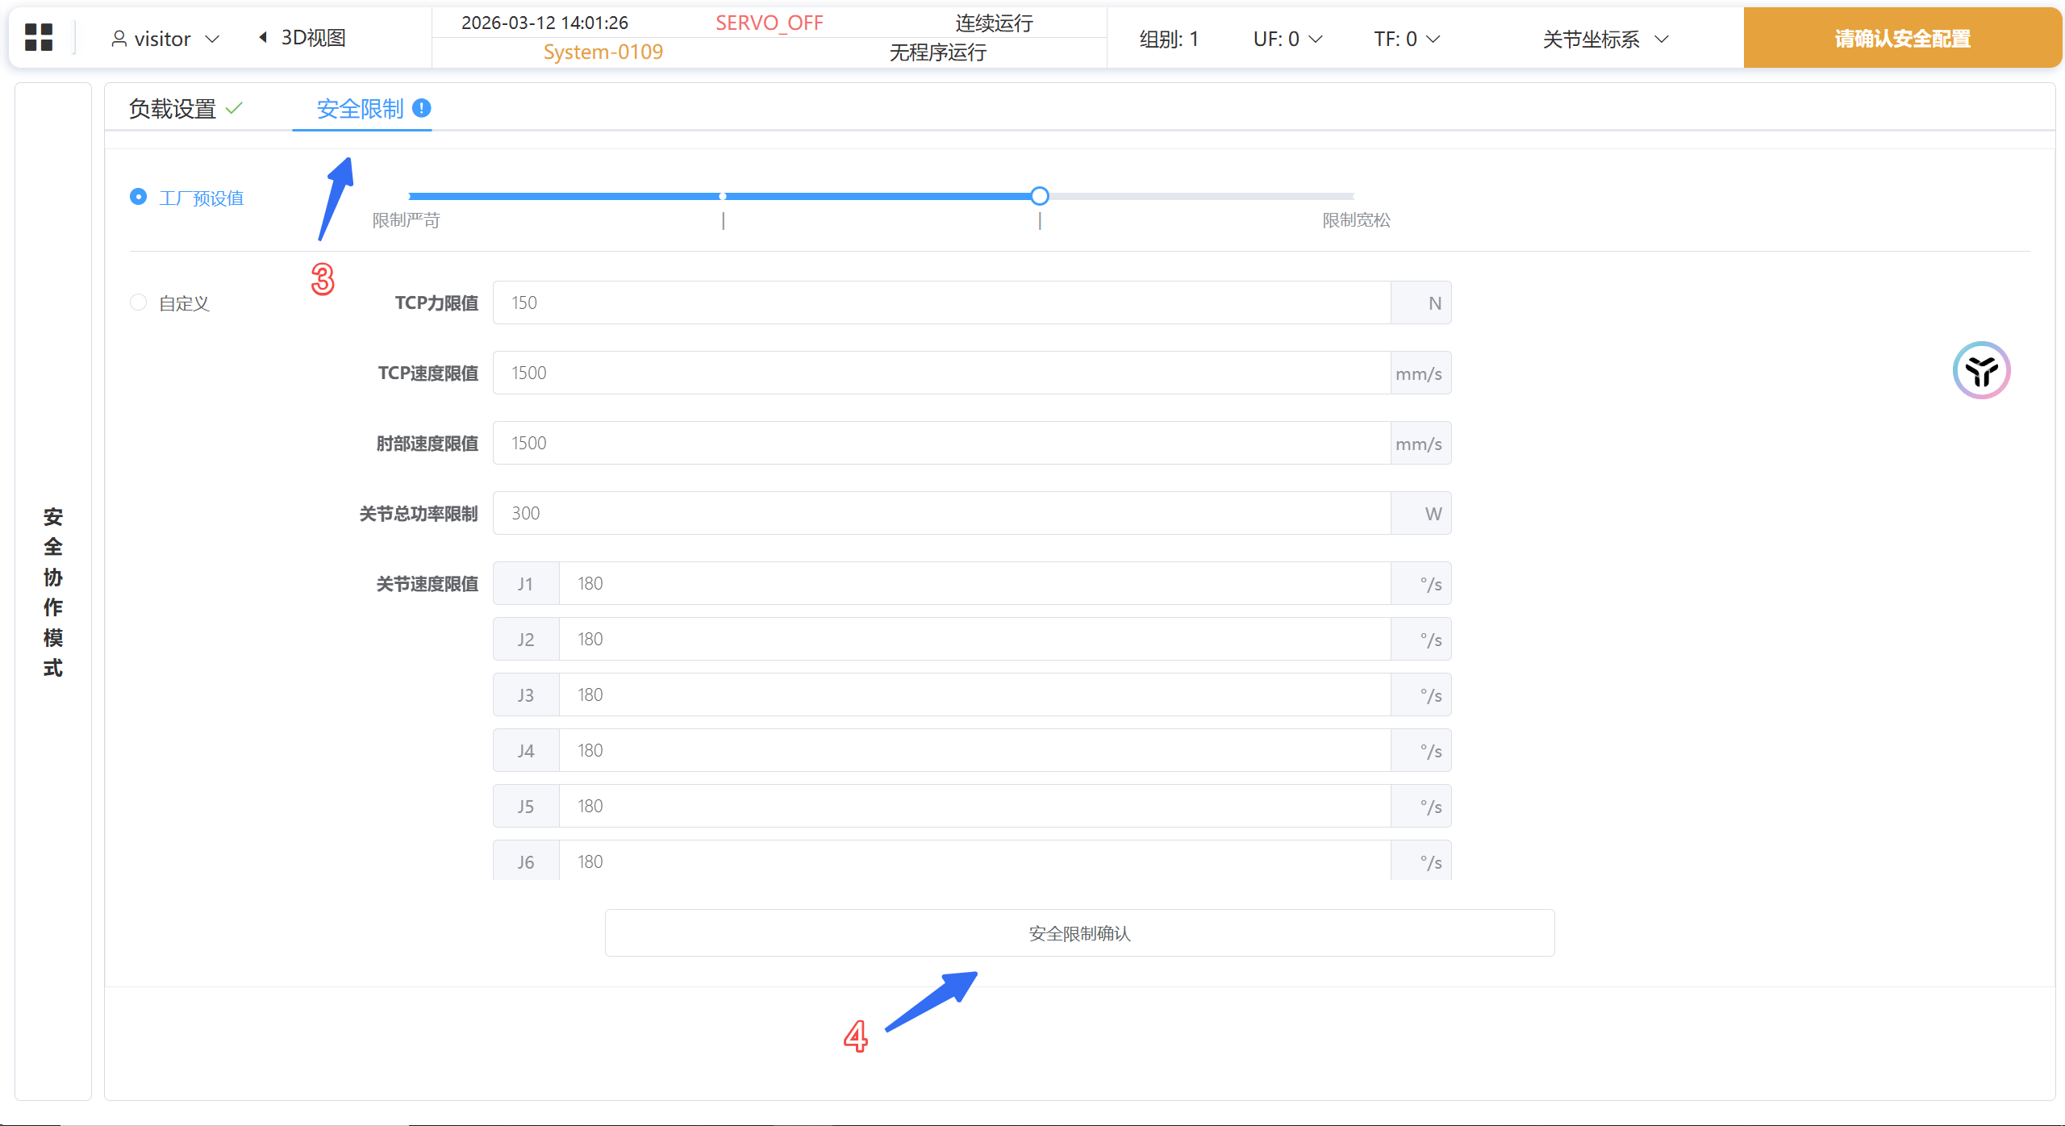Viewport: 2065px width, 1126px height.
Task: Click the J3 joint speed limit field
Action: coord(974,694)
